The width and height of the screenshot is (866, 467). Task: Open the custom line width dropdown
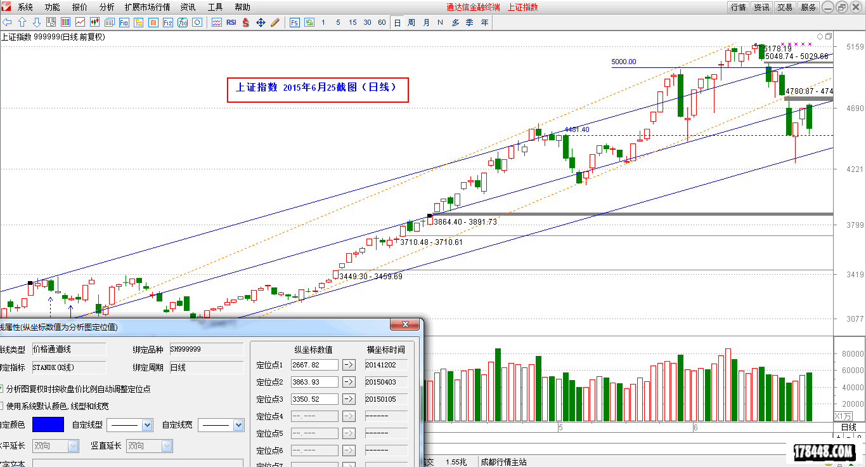pyautogui.click(x=238, y=425)
